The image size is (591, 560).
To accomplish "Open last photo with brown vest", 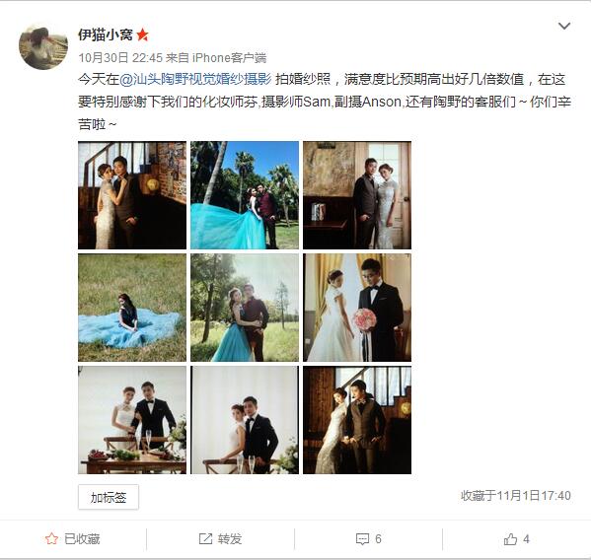I will pyautogui.click(x=357, y=420).
